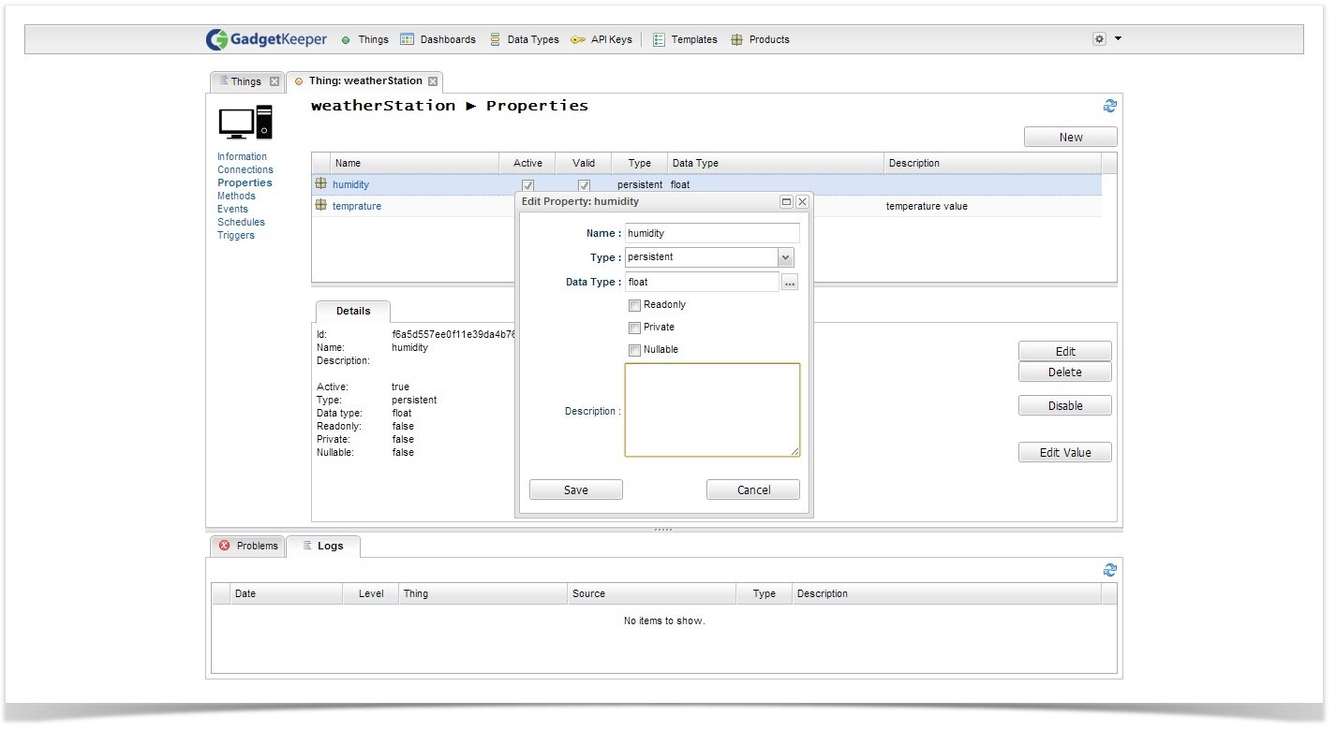Refresh the logs panel icon
This screenshot has width=1336, height=730.
[1110, 570]
